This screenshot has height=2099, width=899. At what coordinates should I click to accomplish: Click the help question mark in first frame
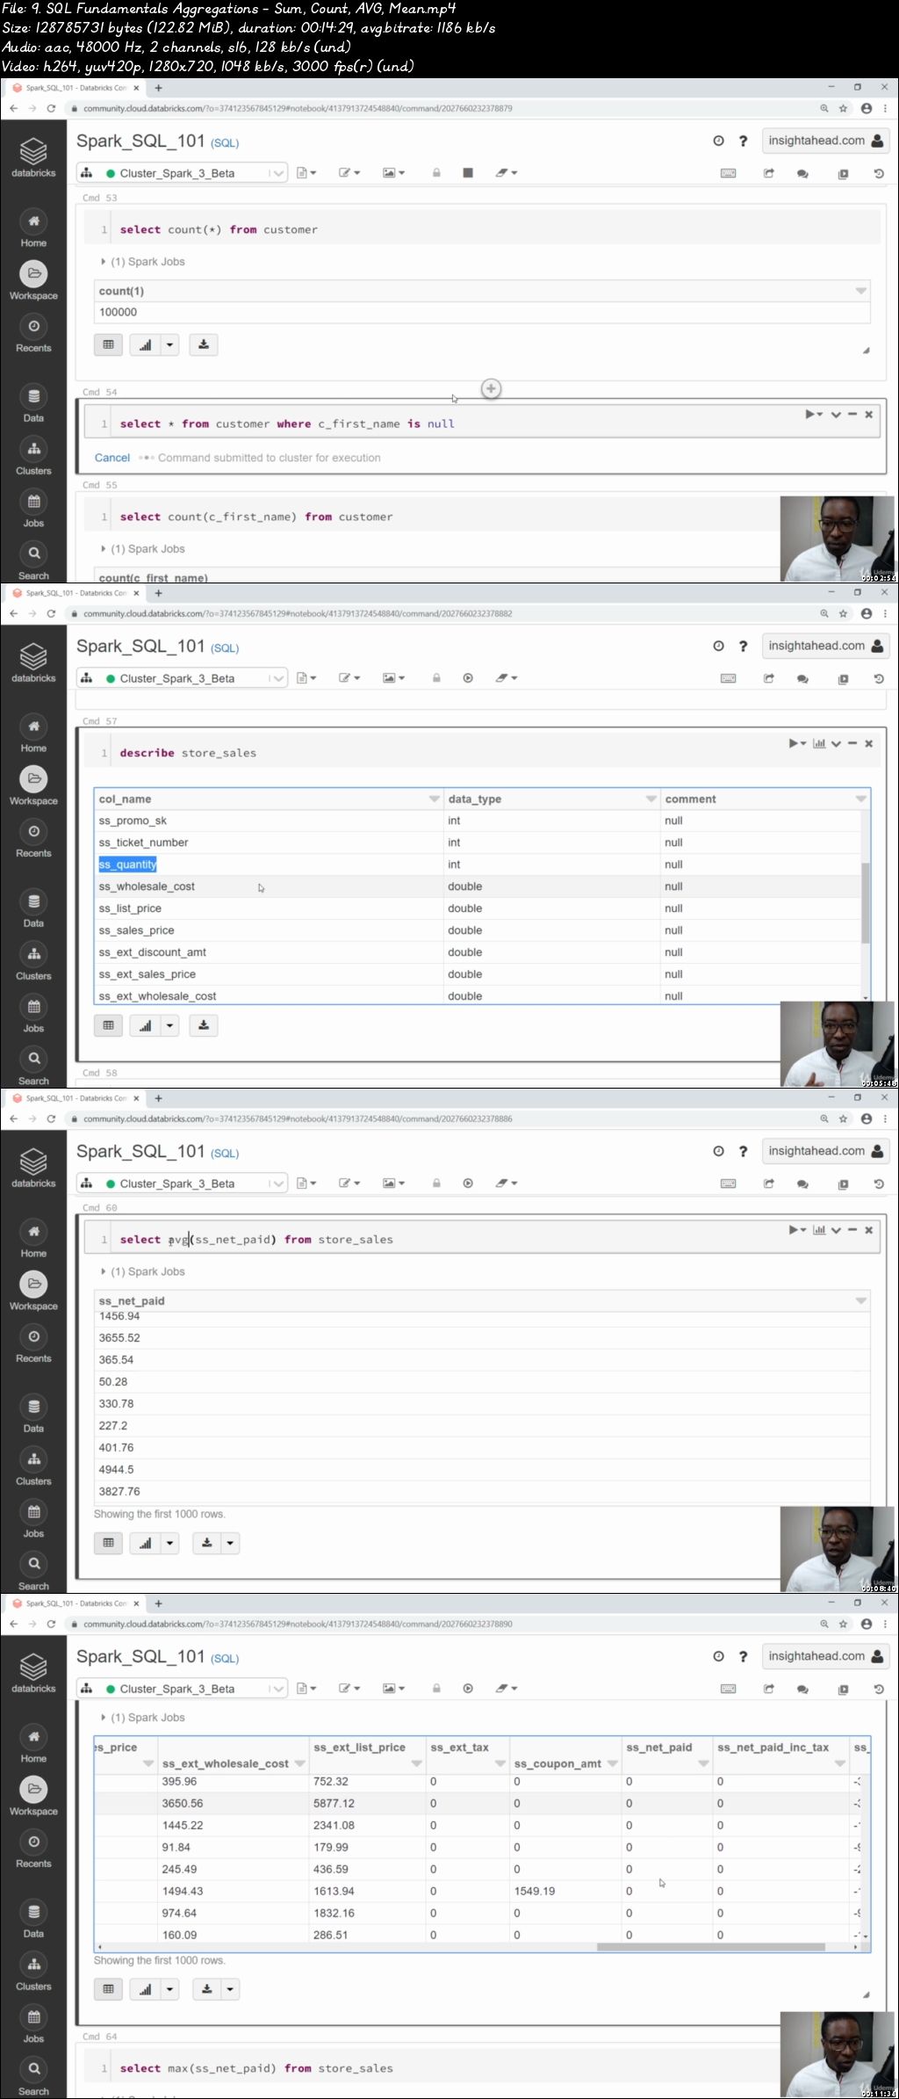743,141
